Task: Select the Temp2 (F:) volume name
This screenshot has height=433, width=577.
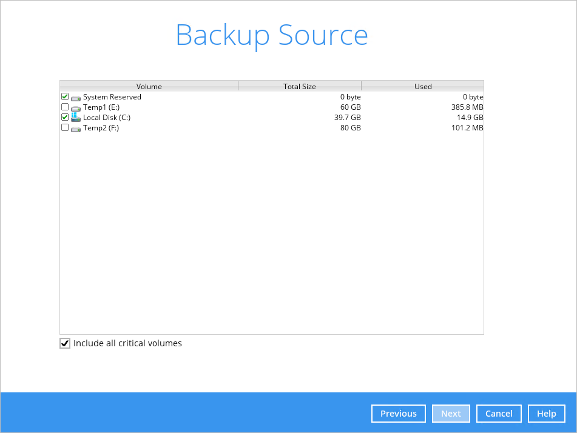Action: [x=101, y=128]
